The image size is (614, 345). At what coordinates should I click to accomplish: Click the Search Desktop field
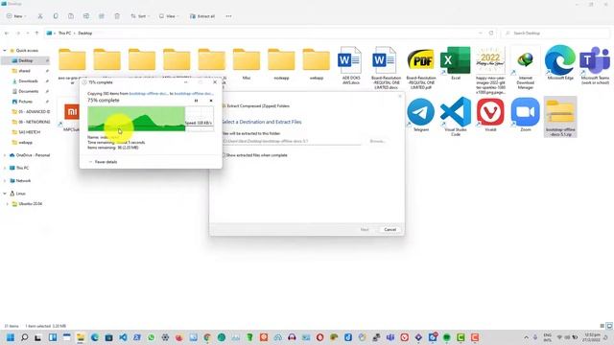pos(555,34)
